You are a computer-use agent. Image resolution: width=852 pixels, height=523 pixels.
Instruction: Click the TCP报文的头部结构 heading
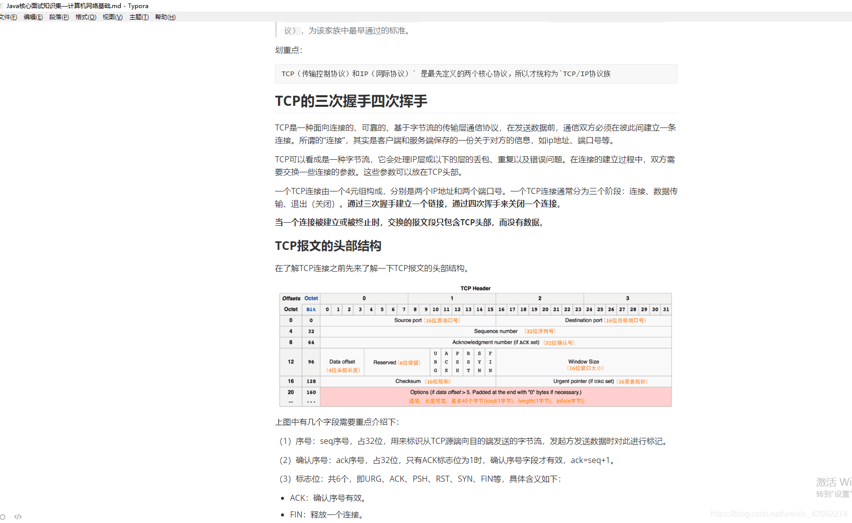click(328, 246)
